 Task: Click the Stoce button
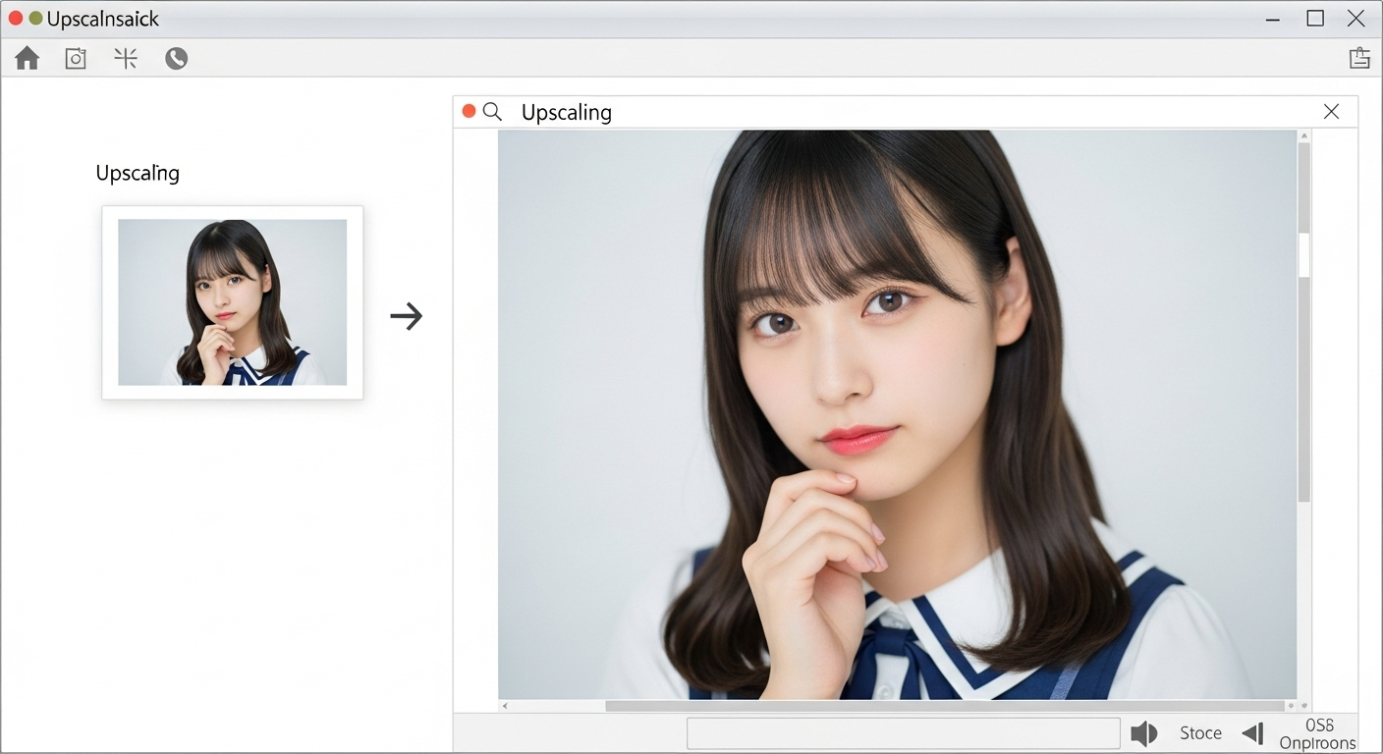click(1200, 733)
